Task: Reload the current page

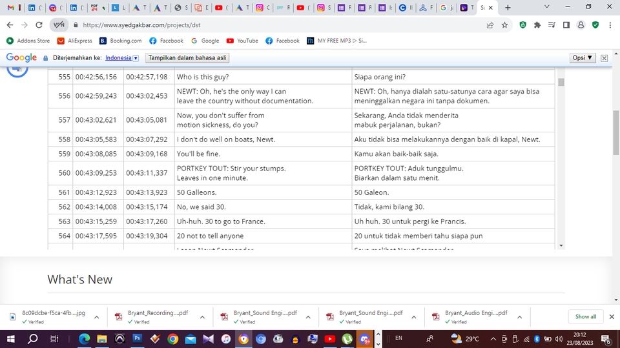Action: click(x=39, y=25)
